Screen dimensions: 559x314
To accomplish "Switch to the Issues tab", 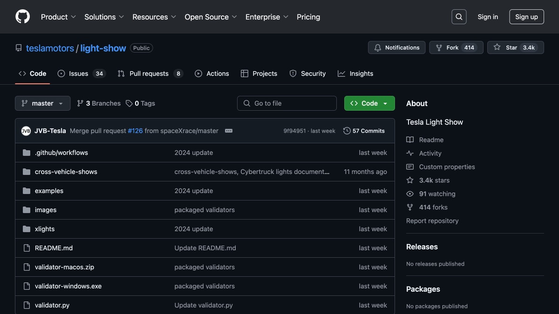I will 82,73.
